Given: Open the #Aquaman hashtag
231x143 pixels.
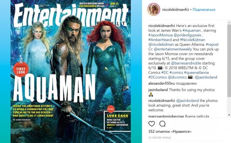Looking at the screenshot, I should pyautogui.click(x=192, y=31).
